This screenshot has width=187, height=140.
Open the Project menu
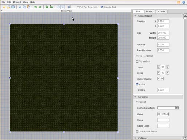(x=17, y=2)
